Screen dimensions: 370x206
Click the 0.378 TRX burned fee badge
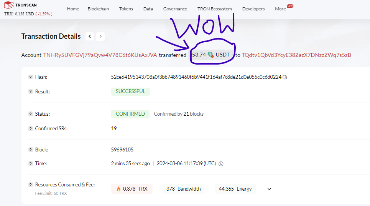point(132,189)
